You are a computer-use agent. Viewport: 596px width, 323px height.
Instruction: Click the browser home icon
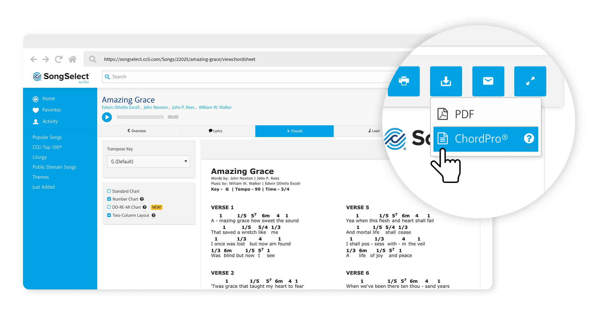[73, 59]
